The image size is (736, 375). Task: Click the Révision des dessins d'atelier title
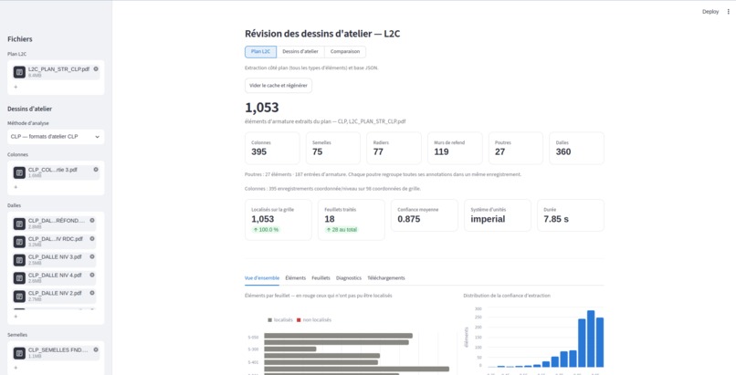322,34
